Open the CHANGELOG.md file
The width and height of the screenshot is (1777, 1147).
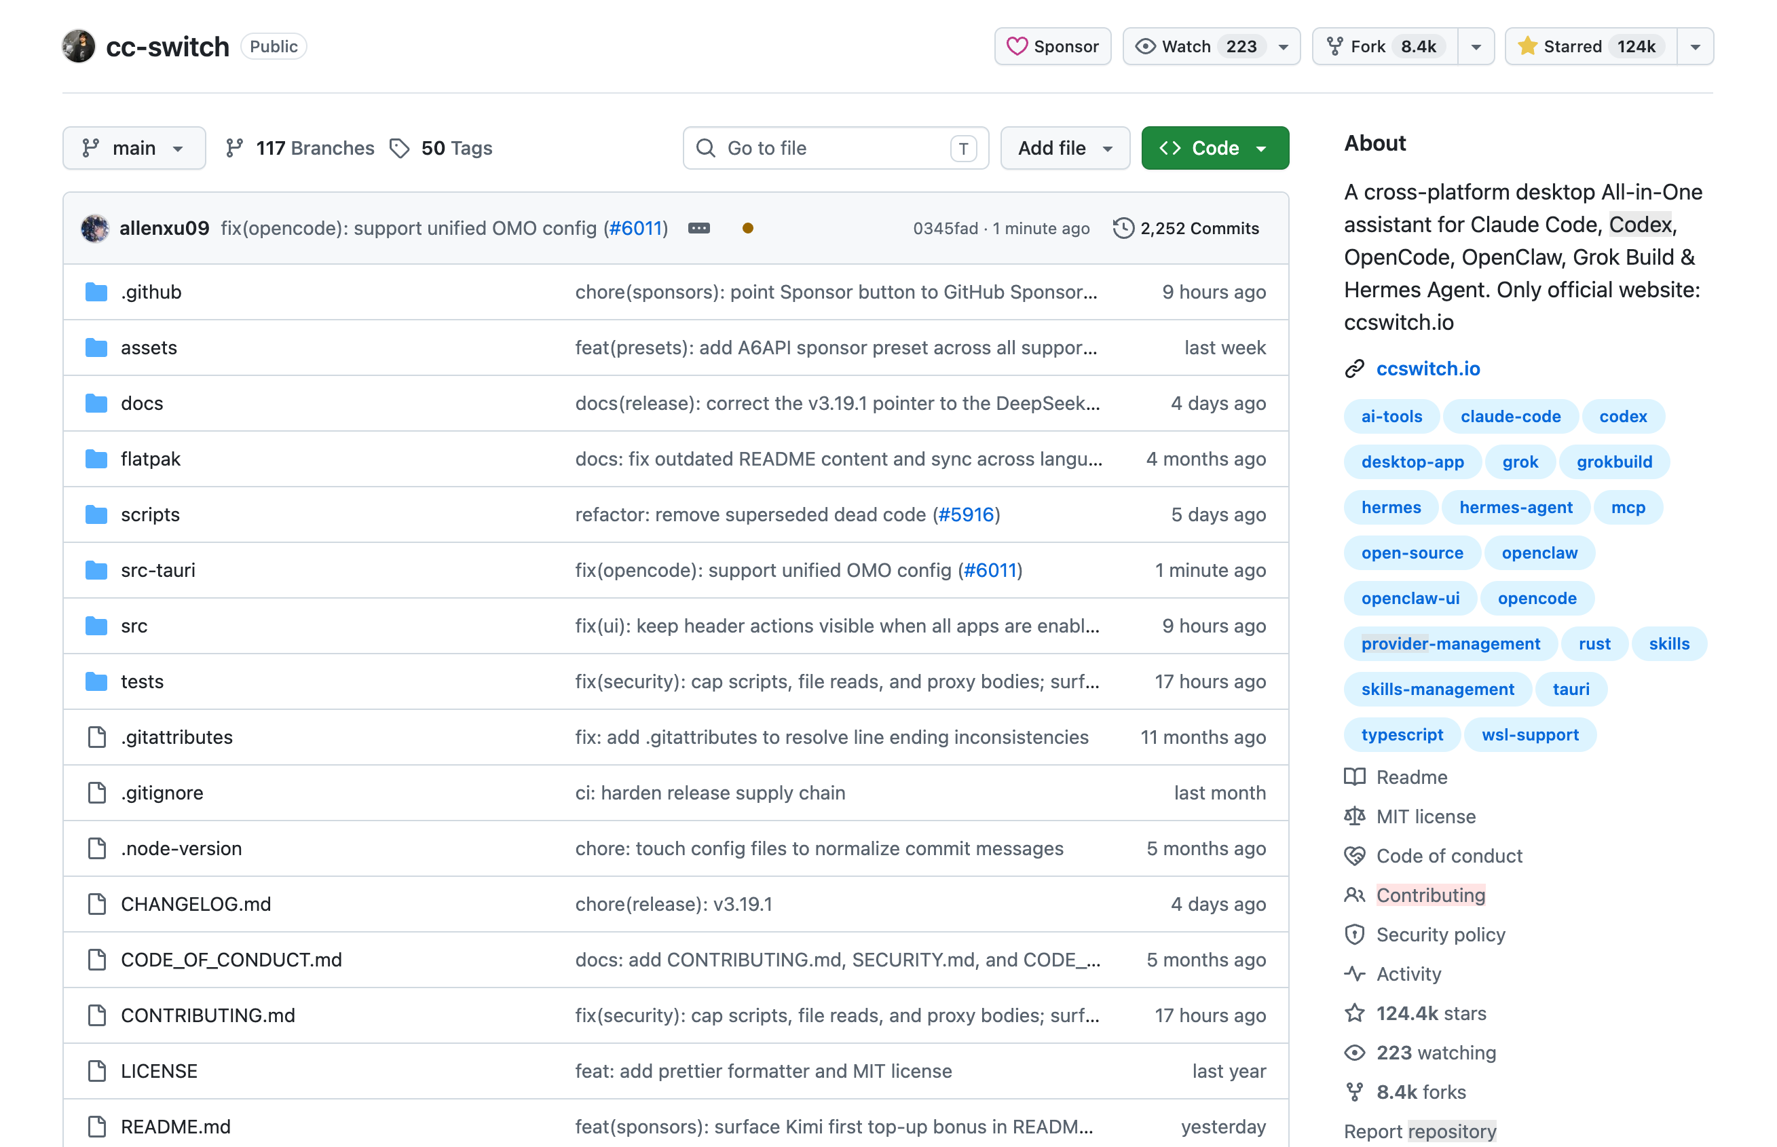(196, 904)
